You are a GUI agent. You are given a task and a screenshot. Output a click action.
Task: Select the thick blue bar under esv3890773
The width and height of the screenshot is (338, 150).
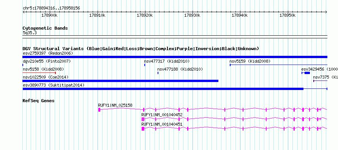pyautogui.click(x=163, y=89)
